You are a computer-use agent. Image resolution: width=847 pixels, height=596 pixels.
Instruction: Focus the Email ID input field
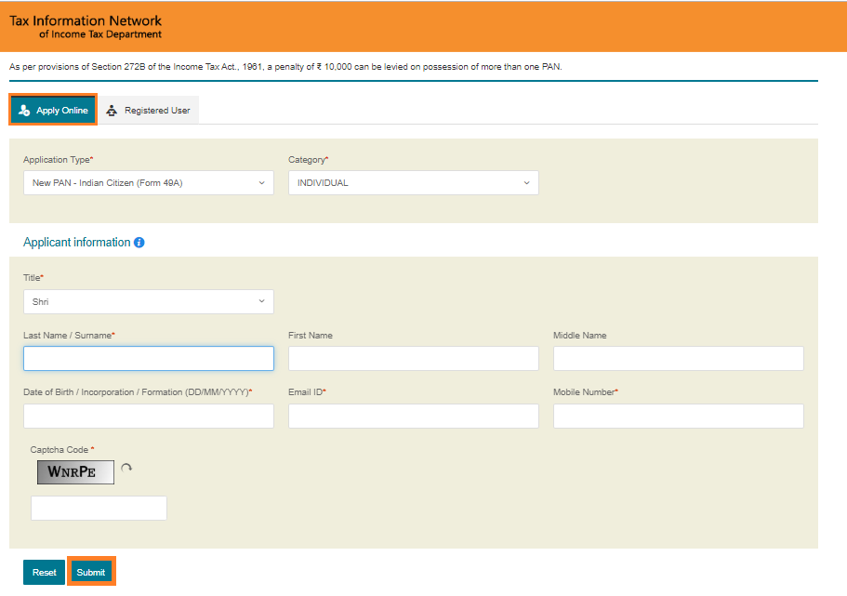413,416
